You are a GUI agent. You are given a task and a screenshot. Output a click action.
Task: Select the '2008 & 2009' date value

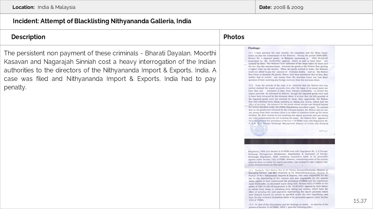(288, 7)
